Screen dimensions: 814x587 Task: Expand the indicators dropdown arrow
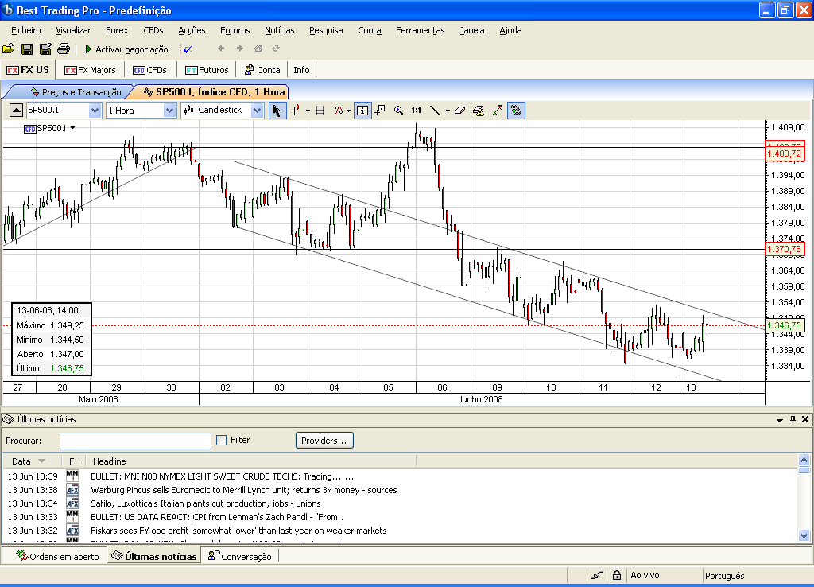pyautogui.click(x=348, y=111)
